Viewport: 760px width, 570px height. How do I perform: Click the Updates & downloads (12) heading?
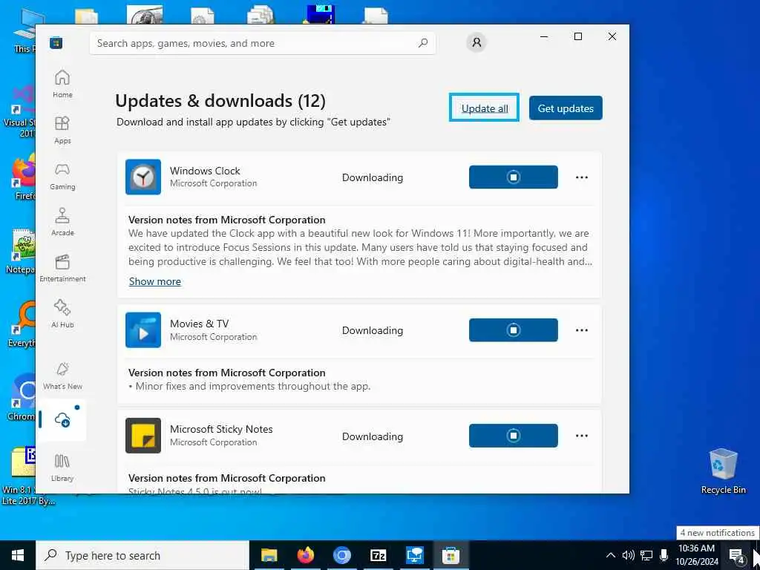[x=220, y=101]
